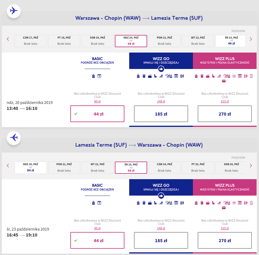The width and height of the screenshot is (259, 255).
Task: Click return WIZZ PLUS refund card icon
Action: coord(224,208)
